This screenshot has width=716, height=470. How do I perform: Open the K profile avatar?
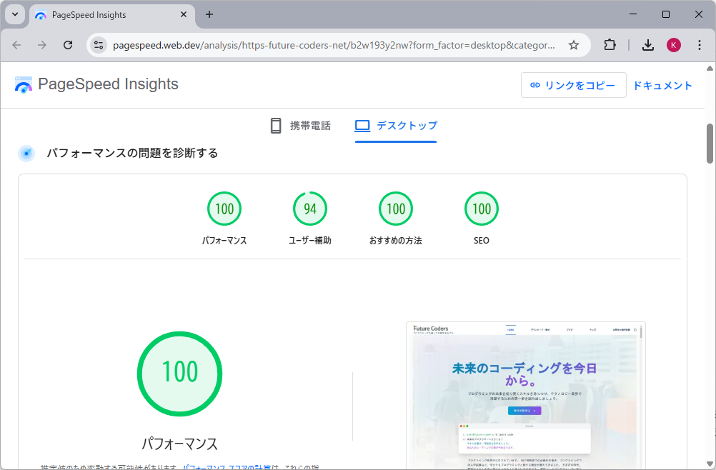tap(674, 45)
